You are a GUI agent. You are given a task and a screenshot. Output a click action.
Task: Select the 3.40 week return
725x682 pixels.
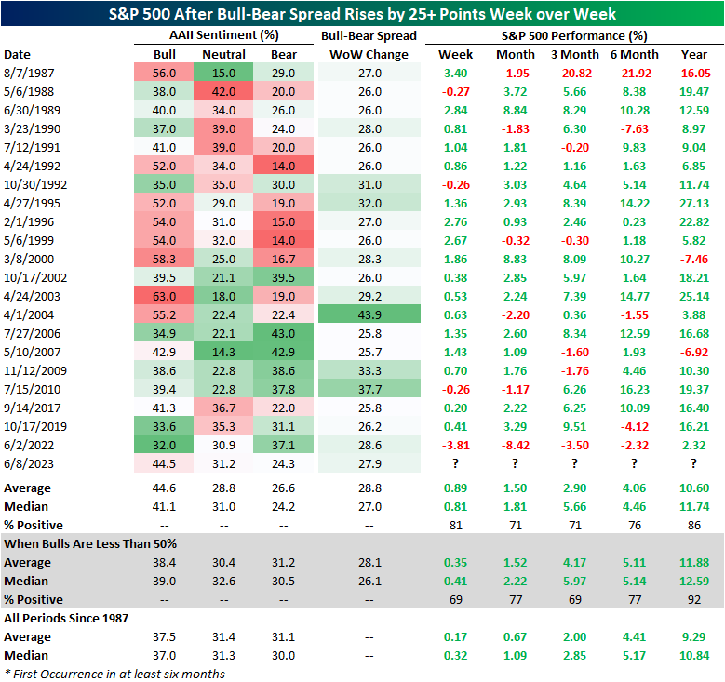point(455,74)
